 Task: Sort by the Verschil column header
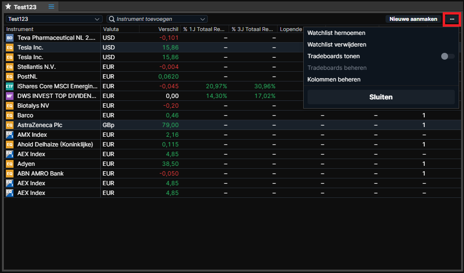(169, 29)
